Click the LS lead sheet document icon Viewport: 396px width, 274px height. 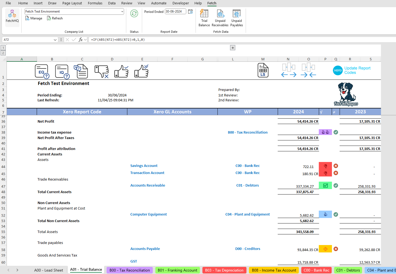[263, 71]
